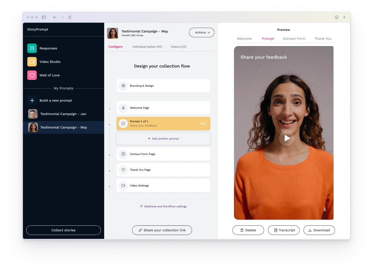
Task: Click Edit on Prompt 1 of 1
Action: [203, 124]
